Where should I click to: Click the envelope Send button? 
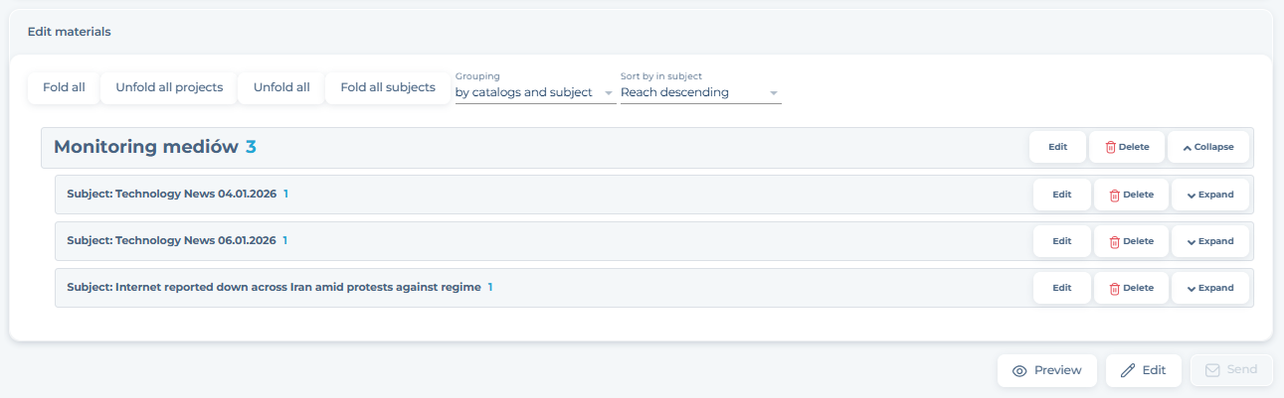[1231, 370]
